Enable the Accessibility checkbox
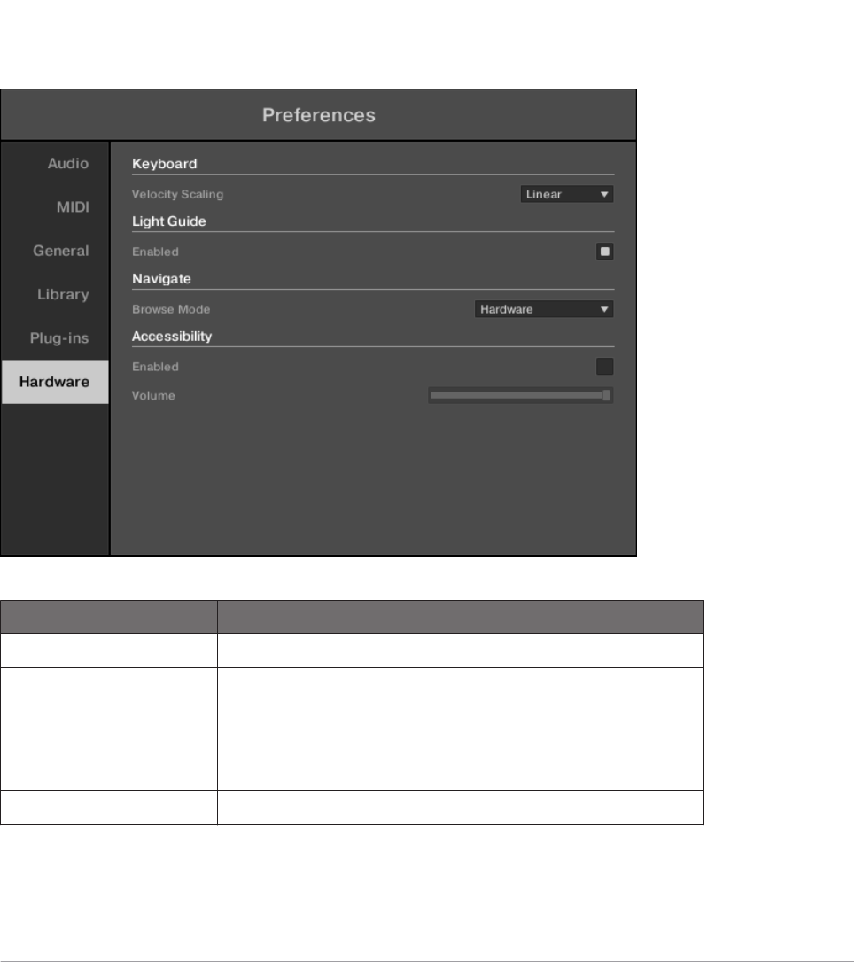 tap(604, 366)
